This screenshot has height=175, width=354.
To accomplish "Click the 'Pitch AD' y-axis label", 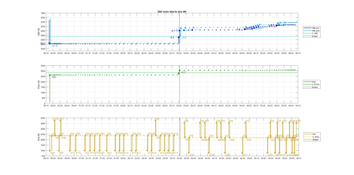I will pyautogui.click(x=39, y=84).
